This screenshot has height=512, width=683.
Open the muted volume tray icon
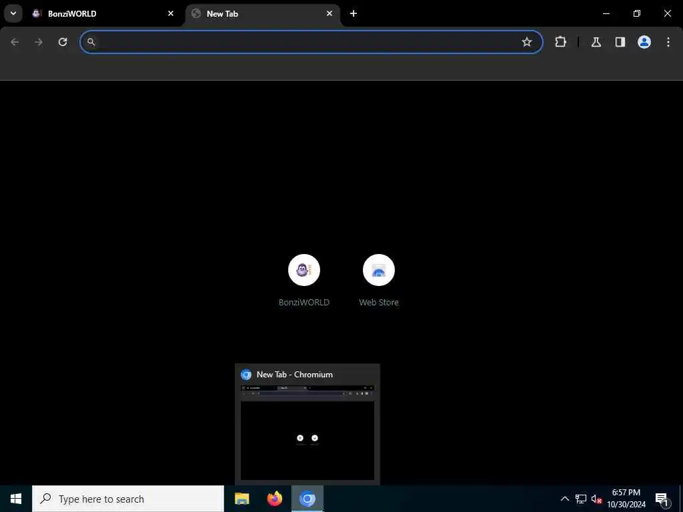(596, 499)
